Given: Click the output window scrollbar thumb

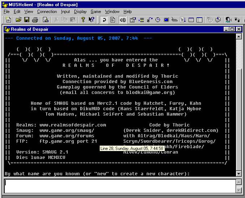Looking at the screenshot, I should tap(239, 120).
